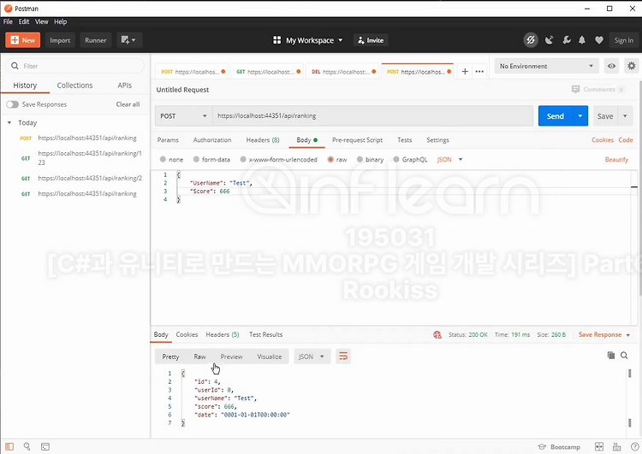The width and height of the screenshot is (642, 454).
Task: Open the Params tab
Action: [168, 140]
